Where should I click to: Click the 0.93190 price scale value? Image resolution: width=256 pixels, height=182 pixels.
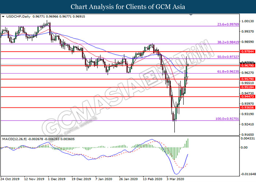pyautogui.click(x=248, y=114)
